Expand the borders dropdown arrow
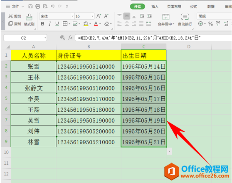The height and width of the screenshot is (183, 232). (x=69, y=24)
